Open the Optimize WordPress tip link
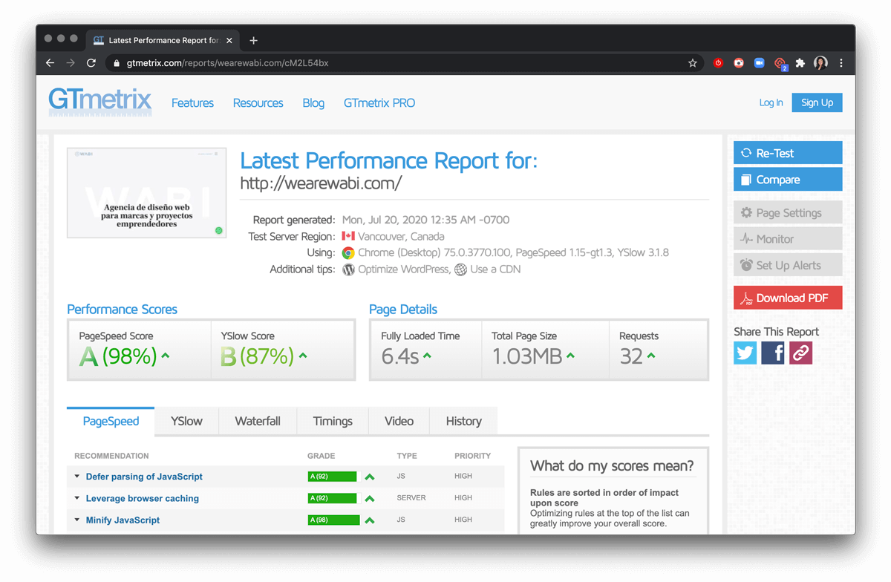The width and height of the screenshot is (891, 582). 403,269
